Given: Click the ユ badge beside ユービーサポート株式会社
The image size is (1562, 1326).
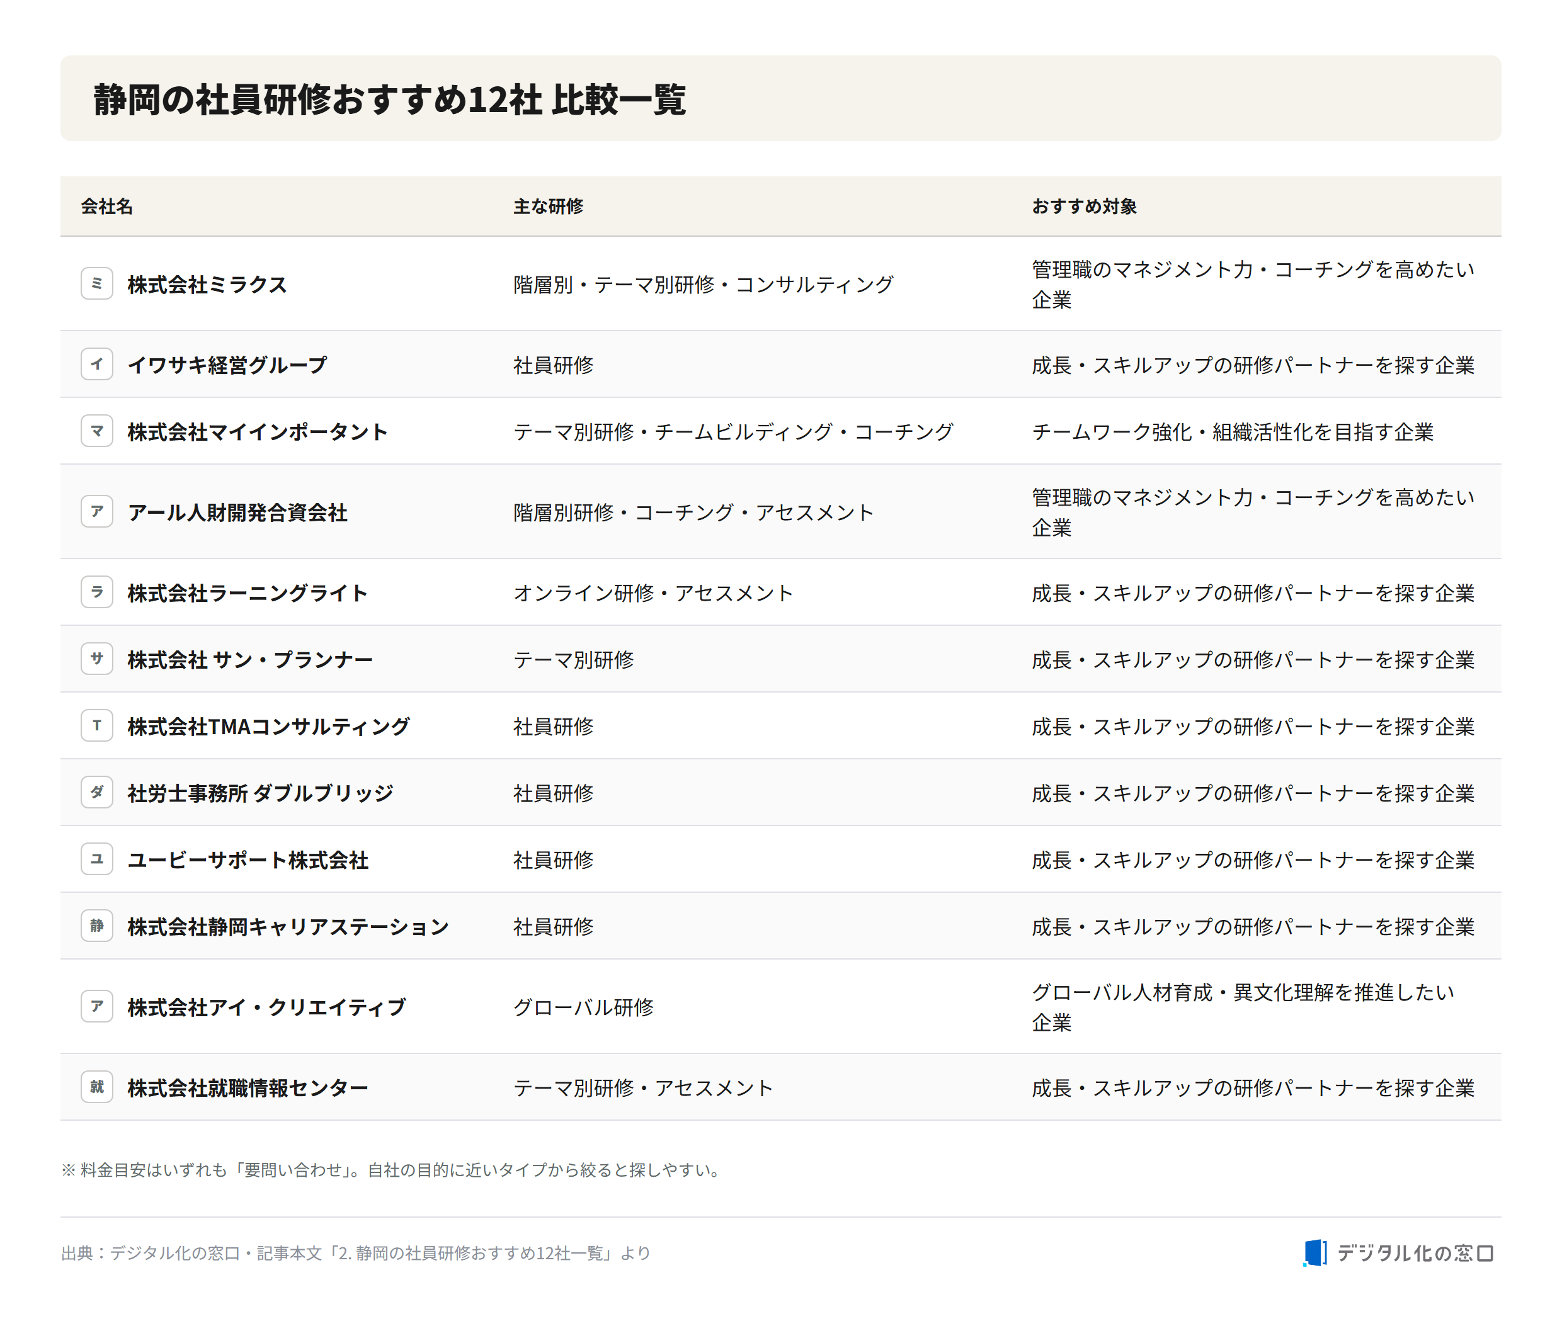Looking at the screenshot, I should 97,859.
